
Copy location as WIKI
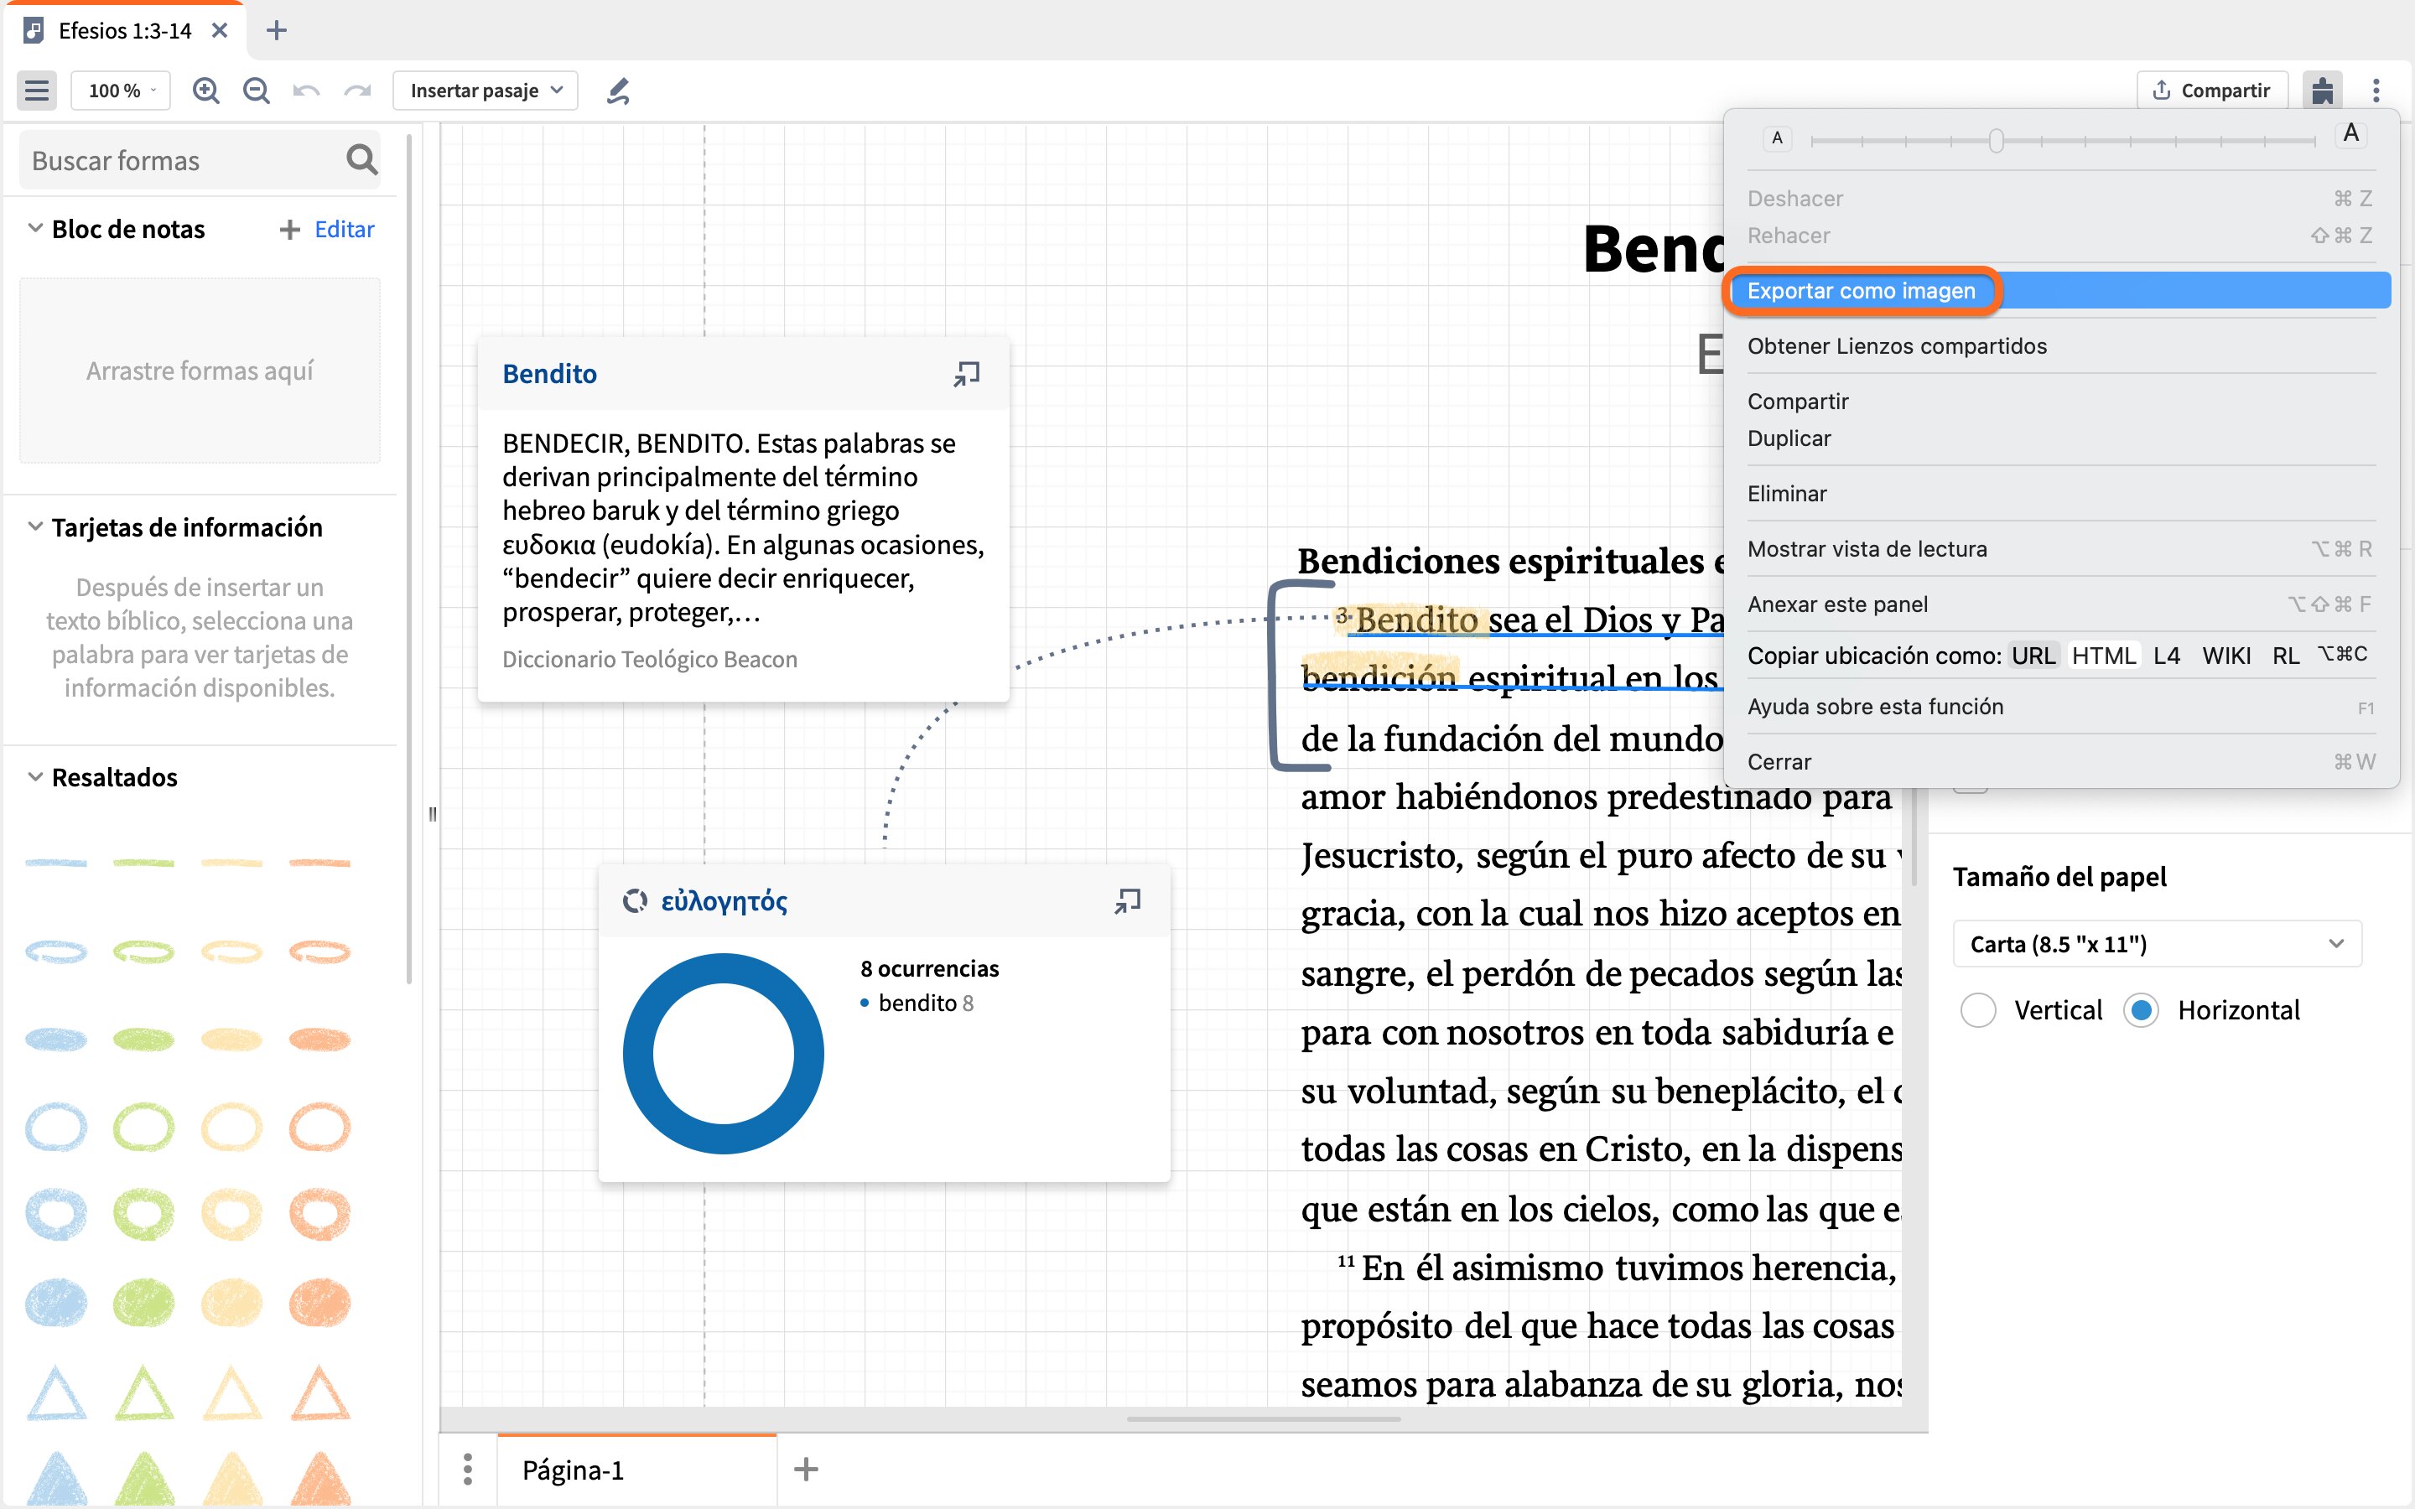click(x=2226, y=656)
